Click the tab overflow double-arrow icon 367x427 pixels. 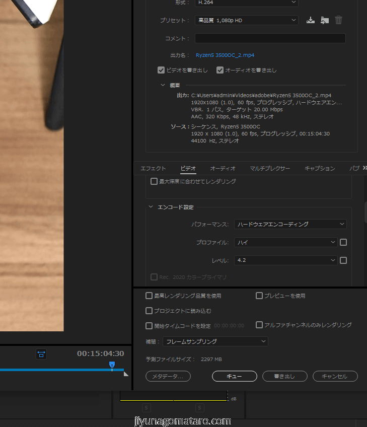[364, 168]
